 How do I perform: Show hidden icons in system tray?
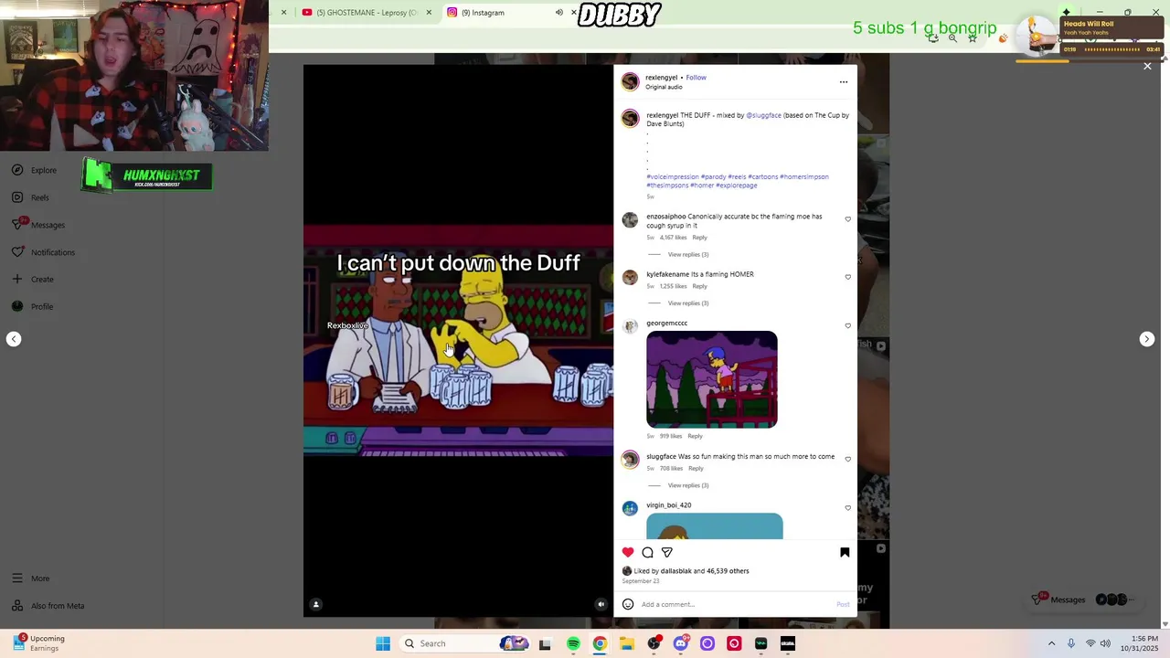pos(1051,643)
